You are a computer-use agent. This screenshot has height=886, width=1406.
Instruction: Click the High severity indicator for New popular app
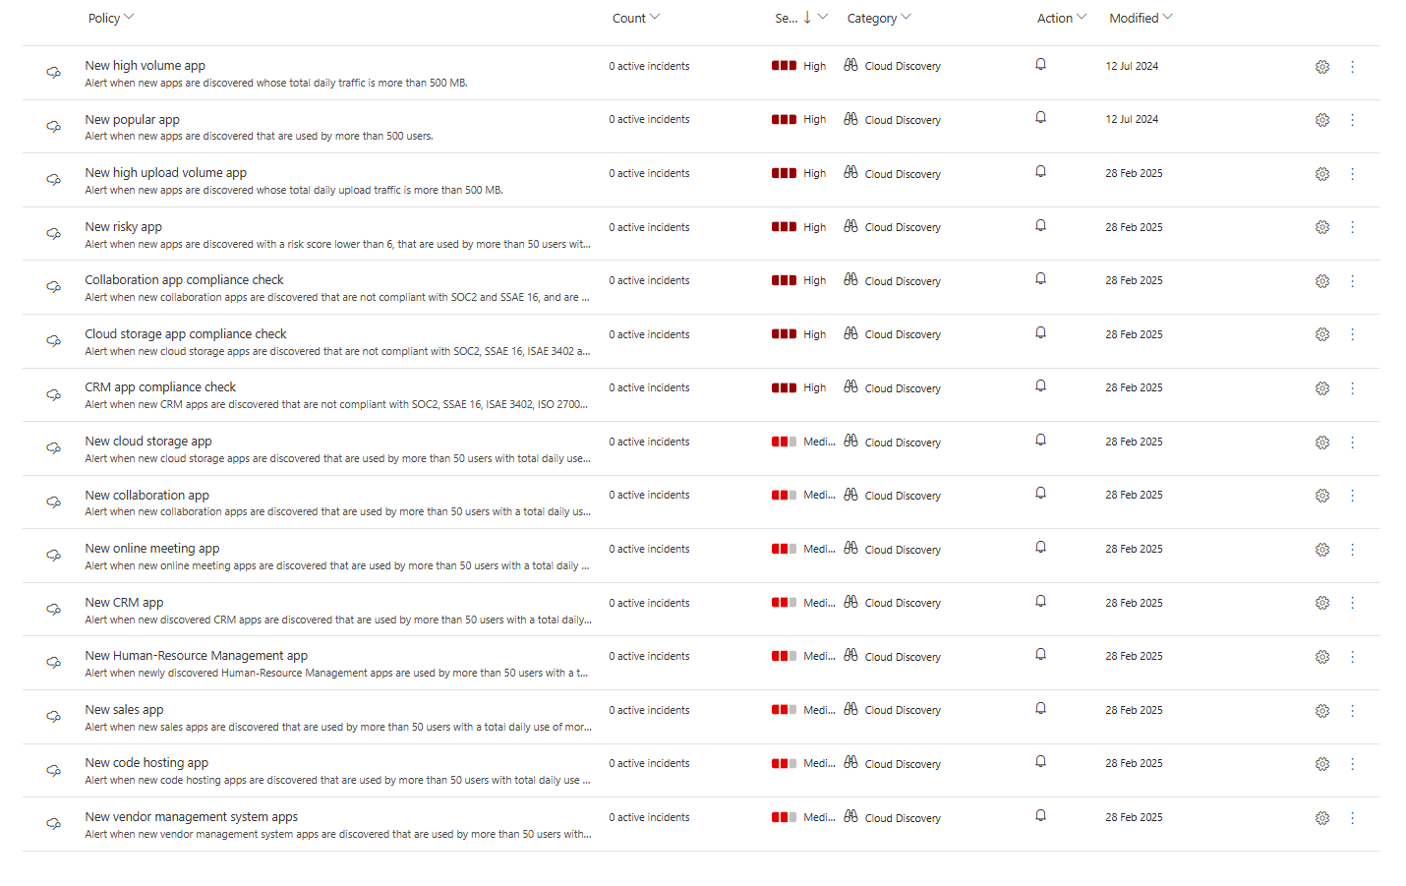(798, 120)
